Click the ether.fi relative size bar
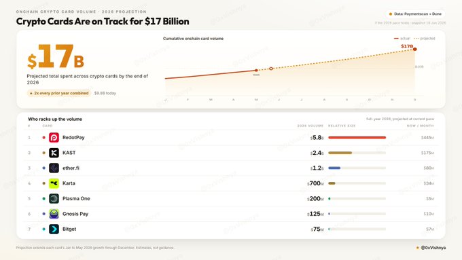The width and height of the screenshot is (462, 260). coord(357,168)
